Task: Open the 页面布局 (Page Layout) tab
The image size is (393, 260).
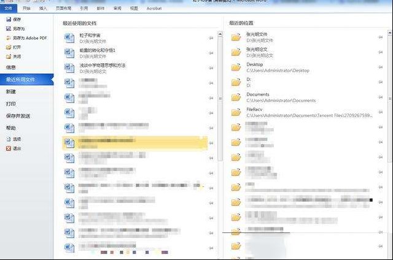Action: click(x=63, y=8)
